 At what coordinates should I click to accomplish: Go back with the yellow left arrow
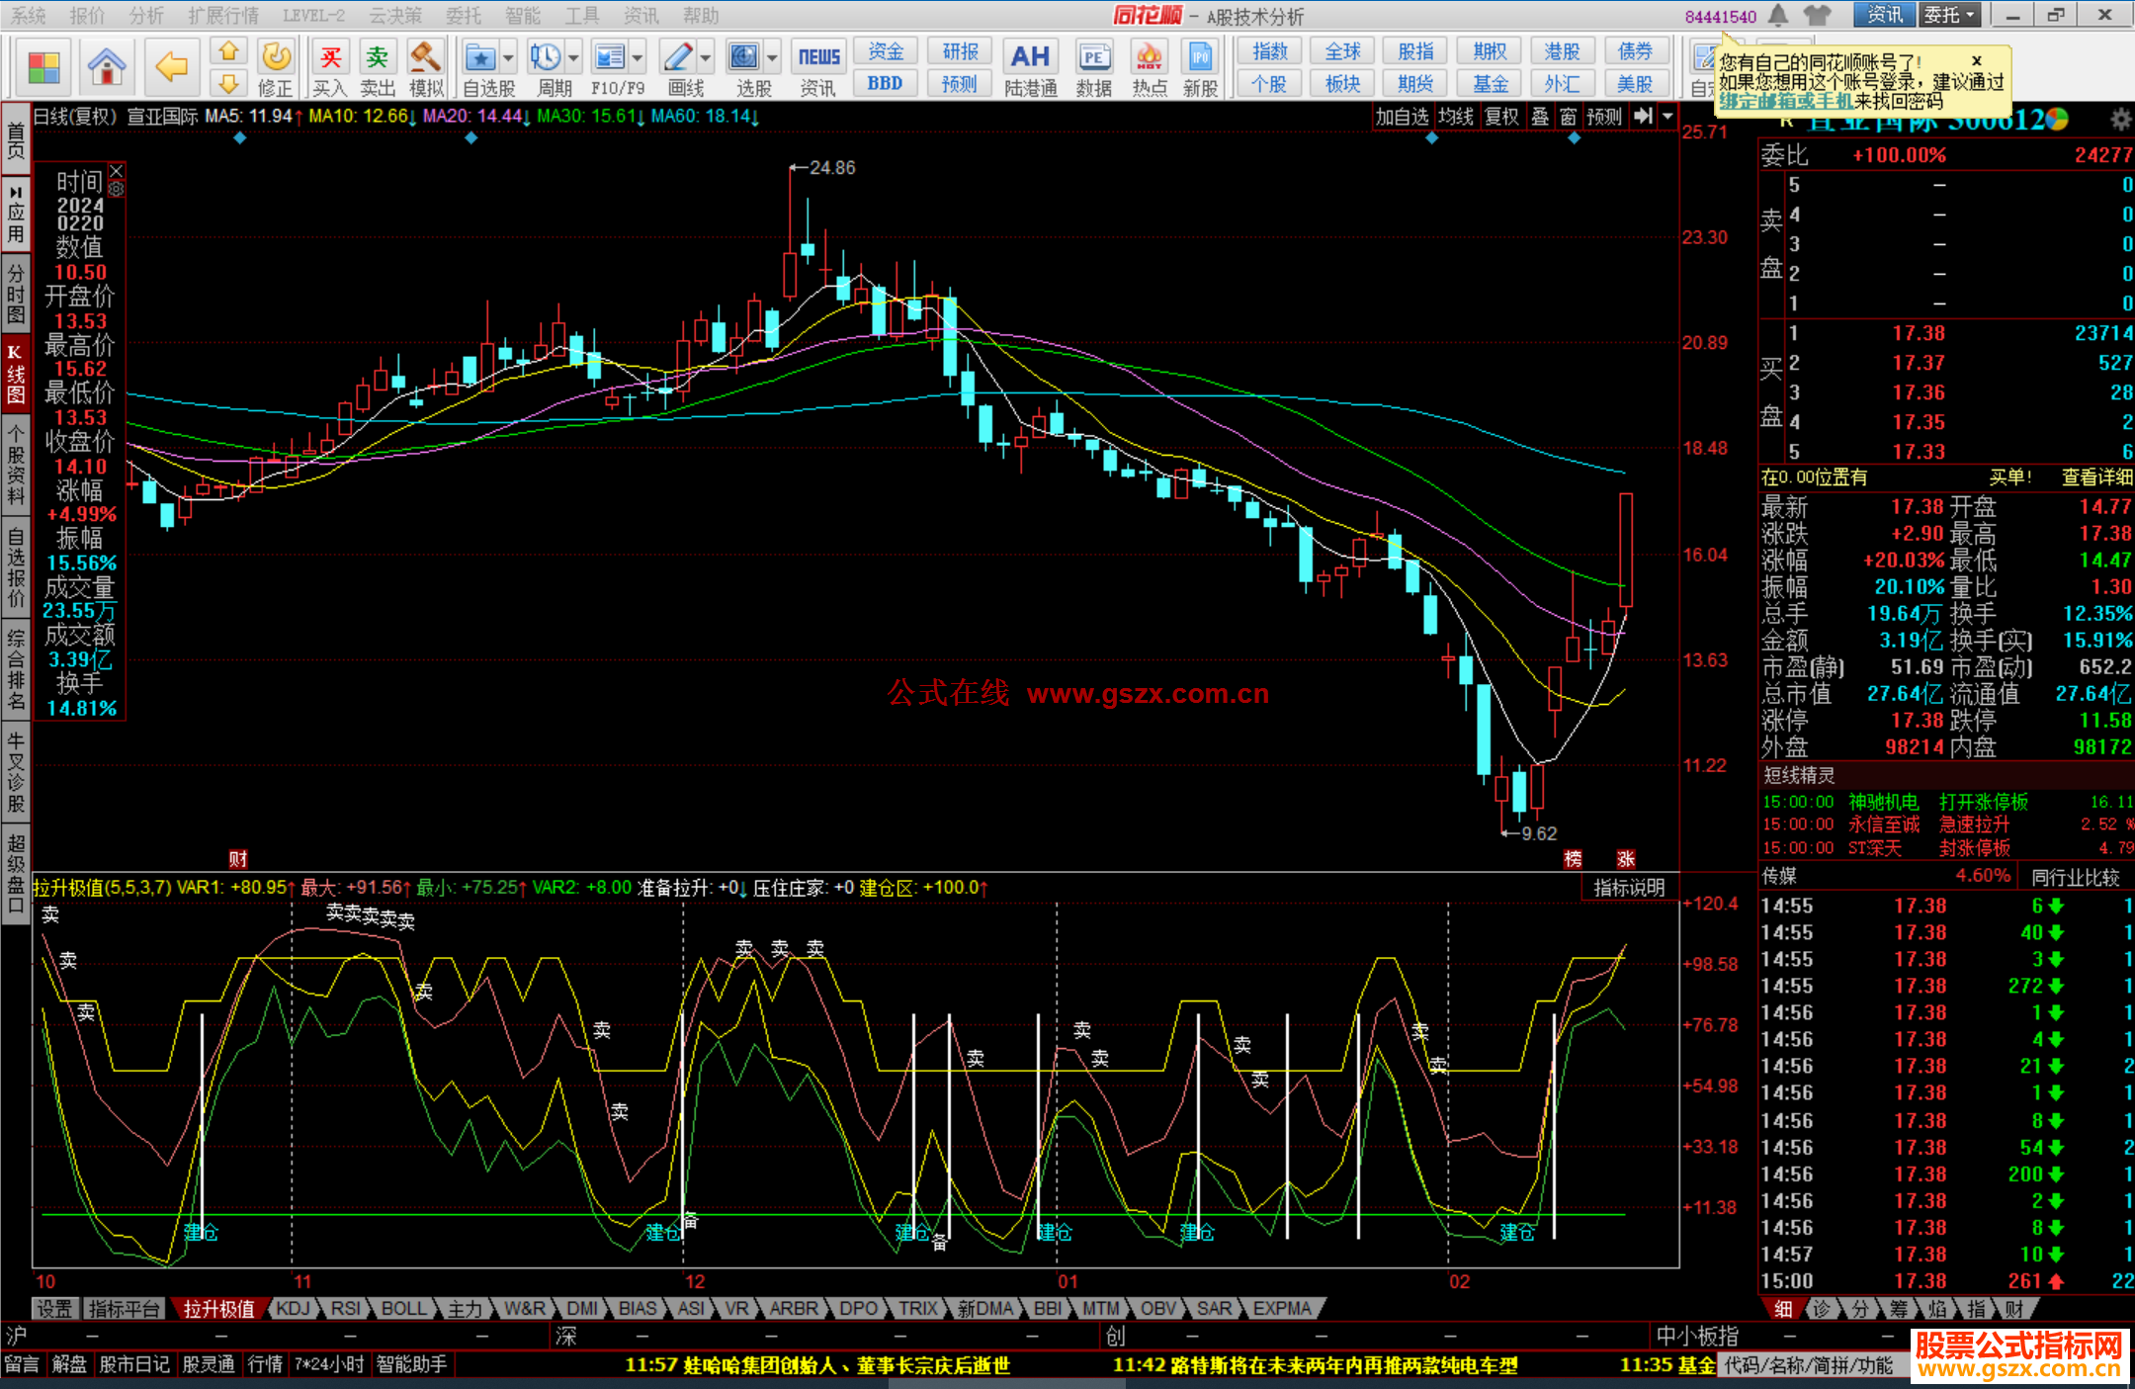point(171,67)
